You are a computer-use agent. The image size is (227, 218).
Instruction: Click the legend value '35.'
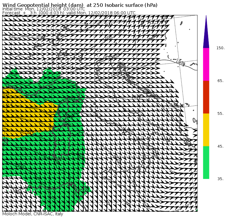220,179
